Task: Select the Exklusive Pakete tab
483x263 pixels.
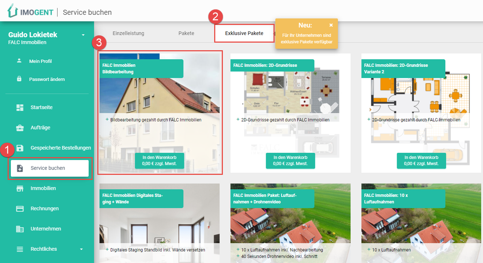Action: coord(244,33)
